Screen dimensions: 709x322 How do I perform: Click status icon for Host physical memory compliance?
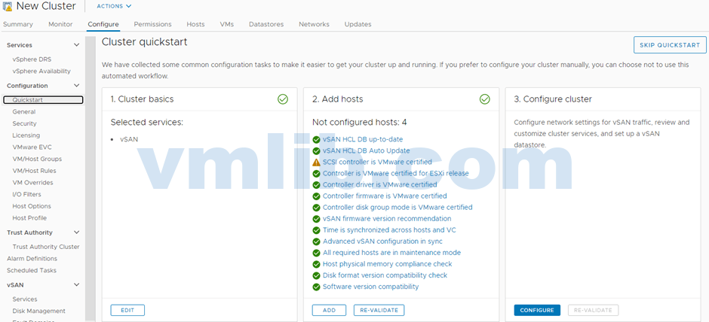(316, 264)
